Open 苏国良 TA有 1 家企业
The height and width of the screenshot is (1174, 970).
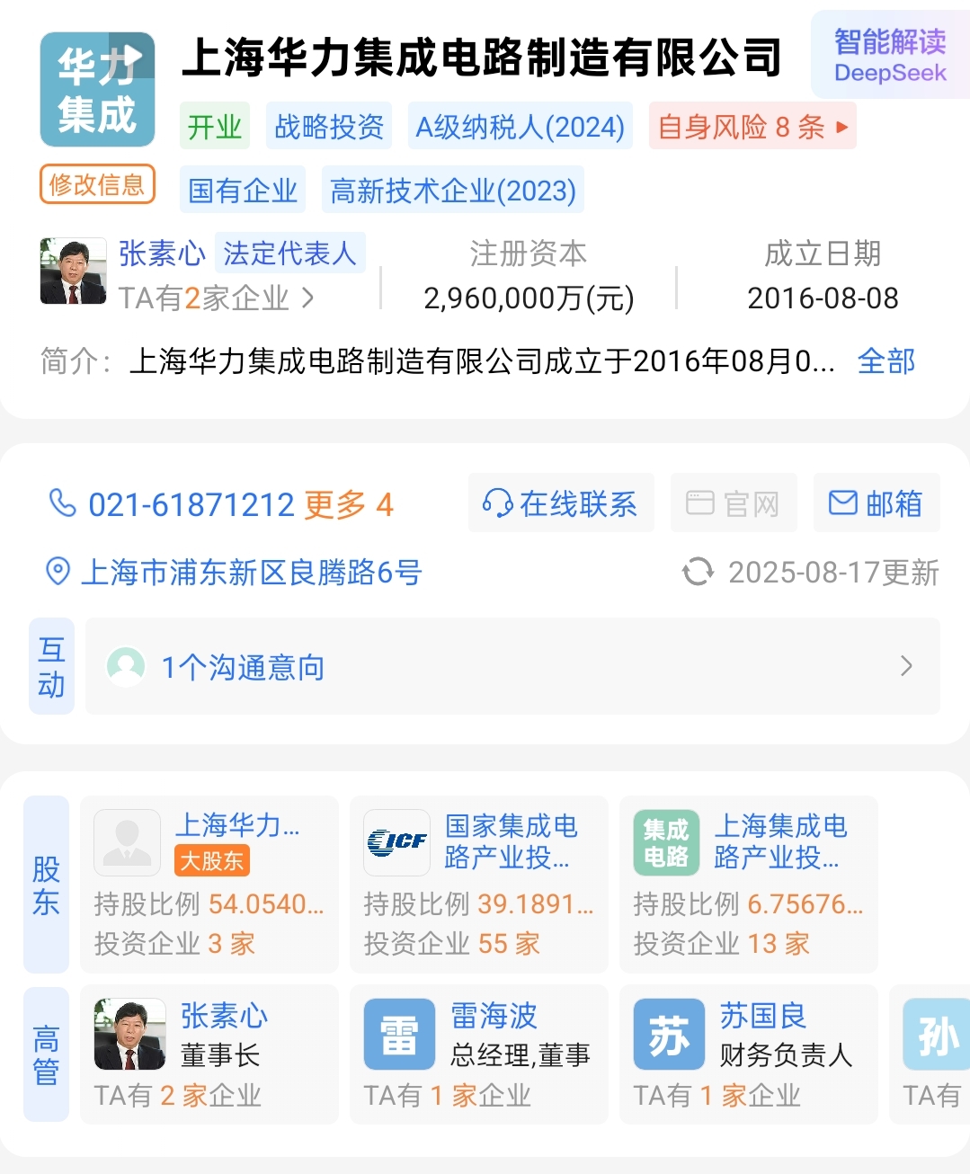tap(717, 1095)
